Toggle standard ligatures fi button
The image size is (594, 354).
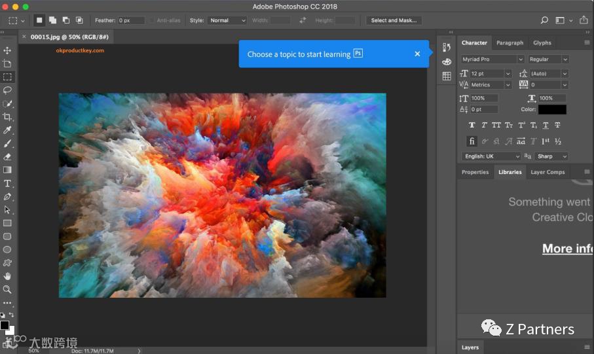coord(472,141)
